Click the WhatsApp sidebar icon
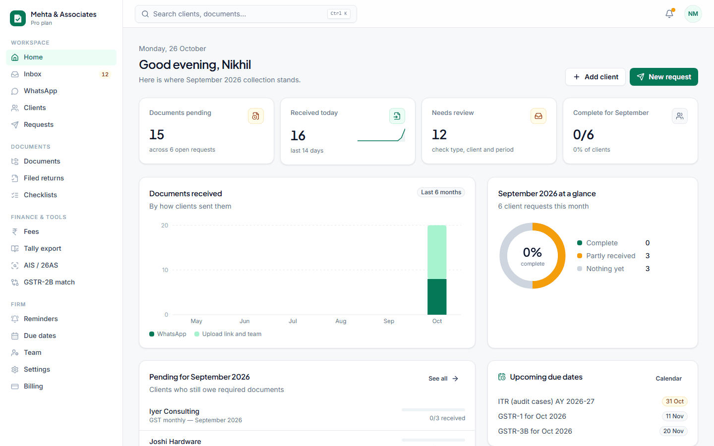Image resolution: width=714 pixels, height=446 pixels. point(15,91)
